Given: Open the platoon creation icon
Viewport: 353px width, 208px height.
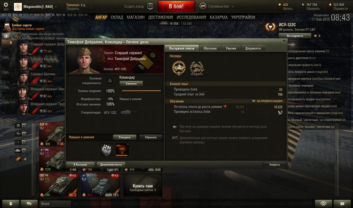Looking at the screenshot, I should pyautogui.click(x=150, y=6).
